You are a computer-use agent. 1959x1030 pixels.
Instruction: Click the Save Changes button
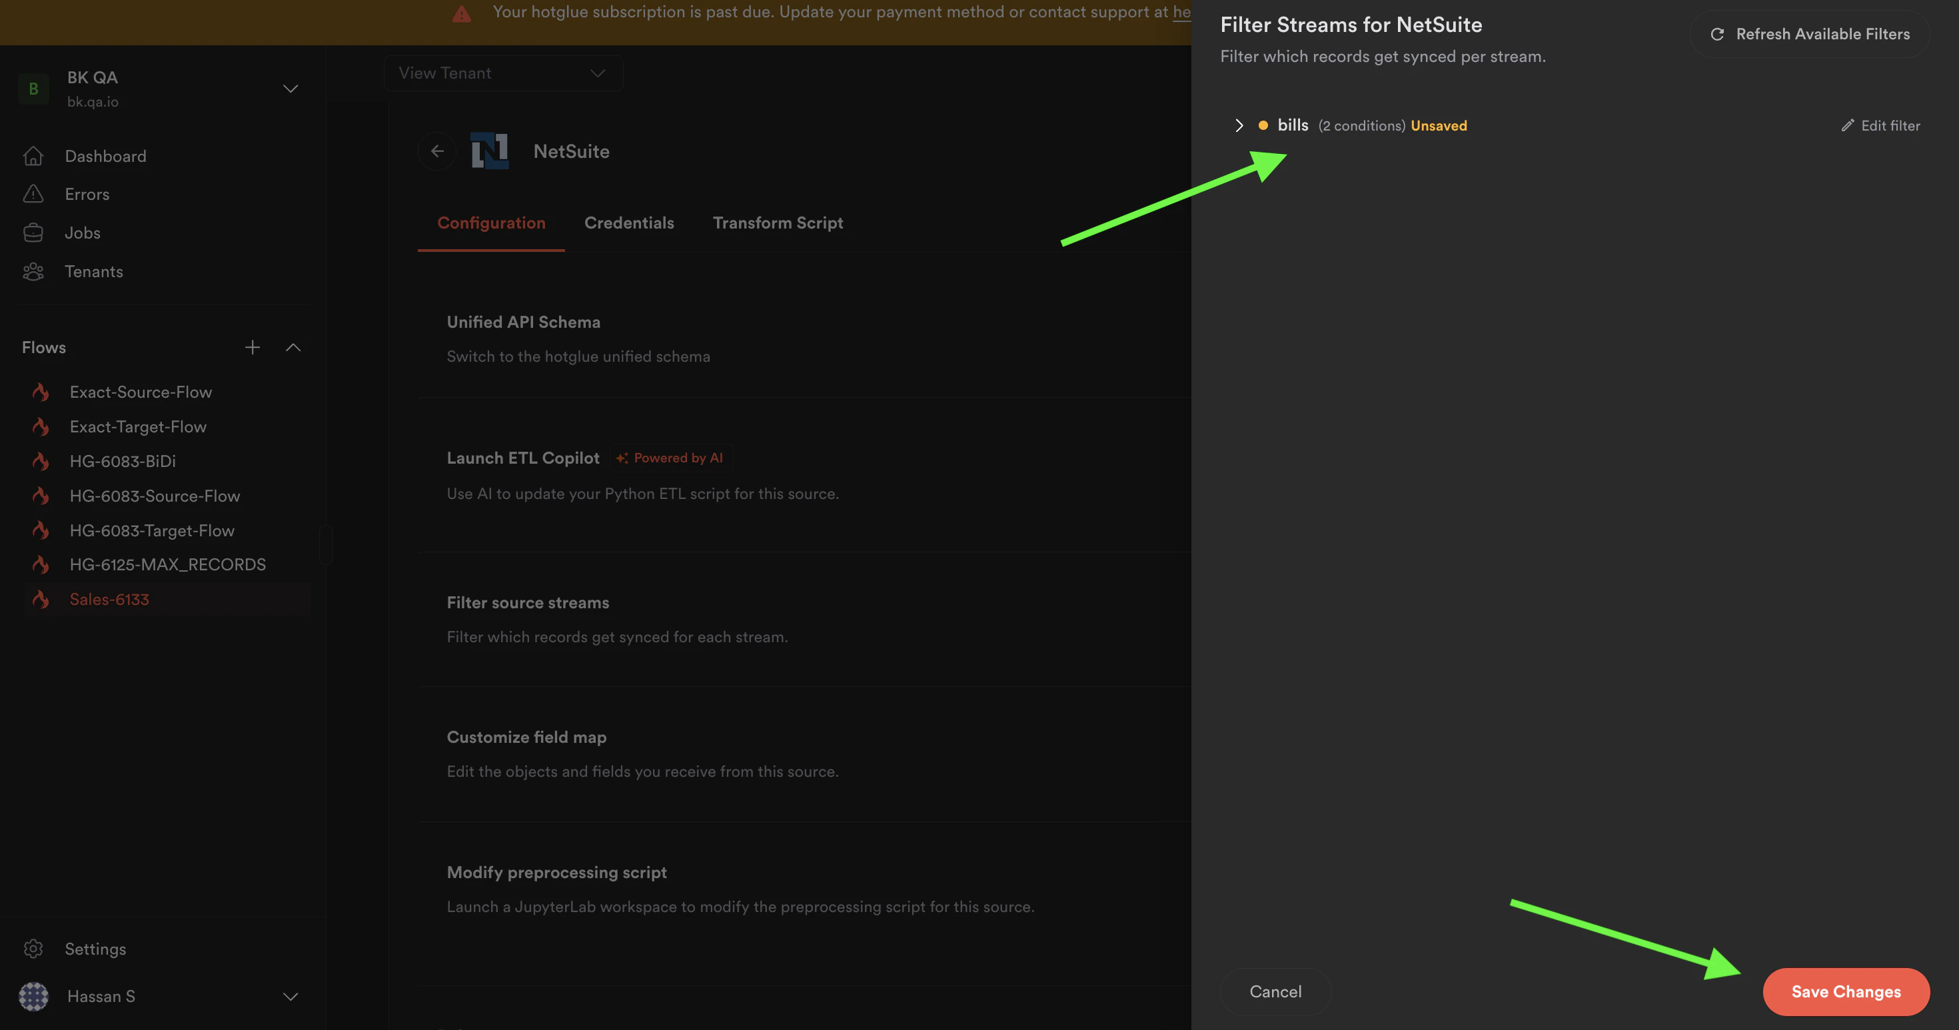click(1846, 991)
